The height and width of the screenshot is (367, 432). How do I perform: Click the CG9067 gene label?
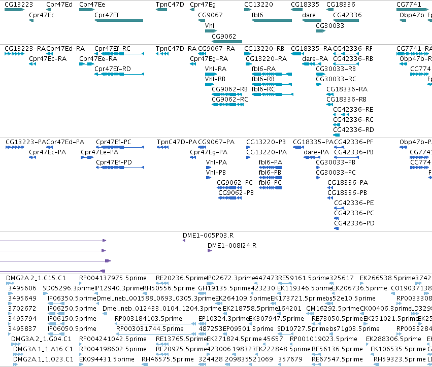coord(210,15)
